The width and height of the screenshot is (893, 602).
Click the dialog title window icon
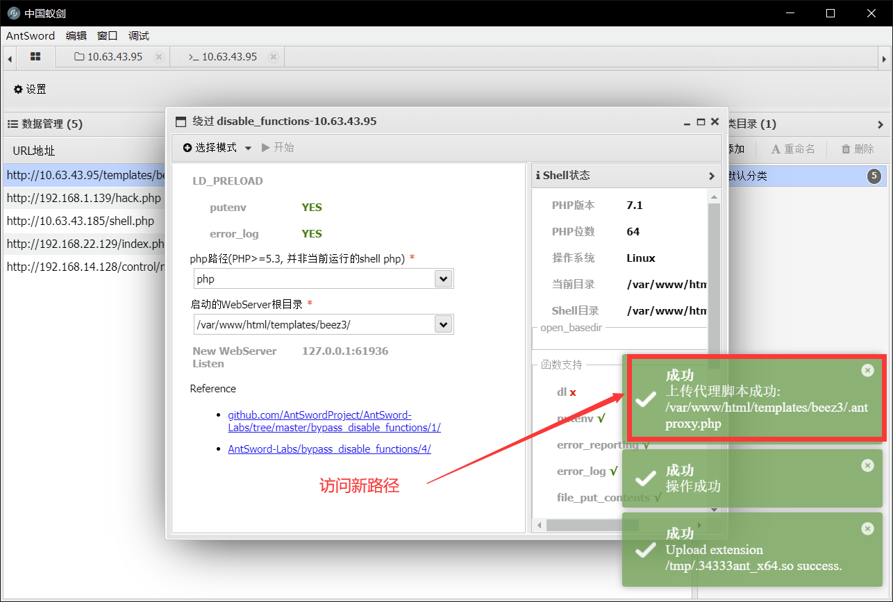181,122
